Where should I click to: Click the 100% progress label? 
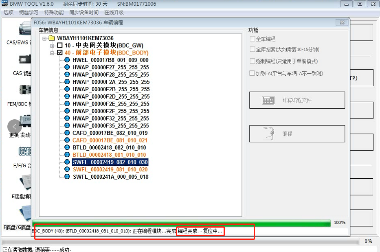click(340, 222)
